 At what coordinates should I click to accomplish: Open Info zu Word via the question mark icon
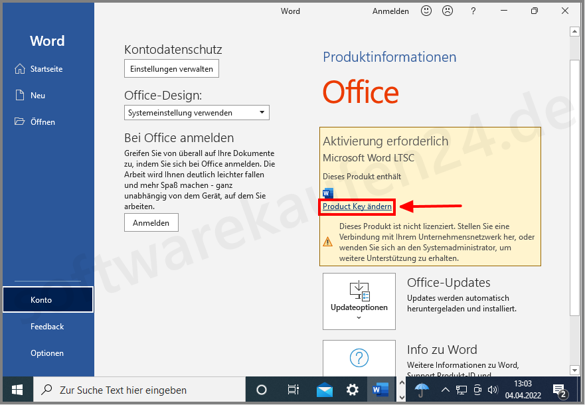[359, 358]
